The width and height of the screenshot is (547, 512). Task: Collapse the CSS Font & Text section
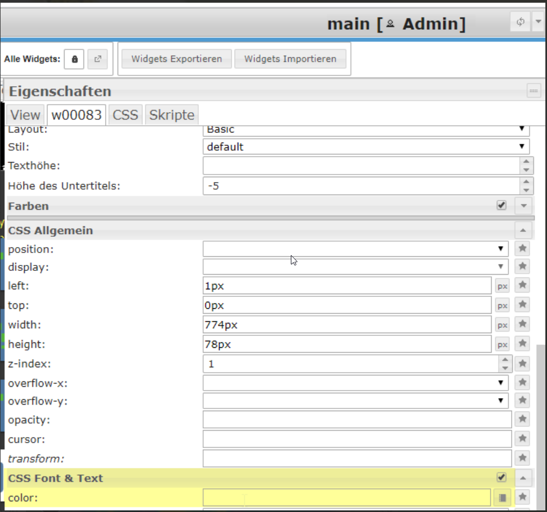pyautogui.click(x=523, y=478)
